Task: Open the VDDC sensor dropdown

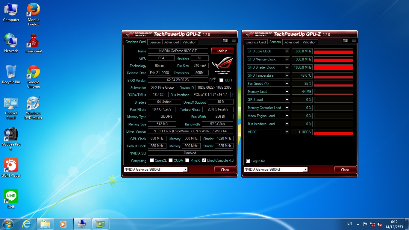Action: coord(287,132)
